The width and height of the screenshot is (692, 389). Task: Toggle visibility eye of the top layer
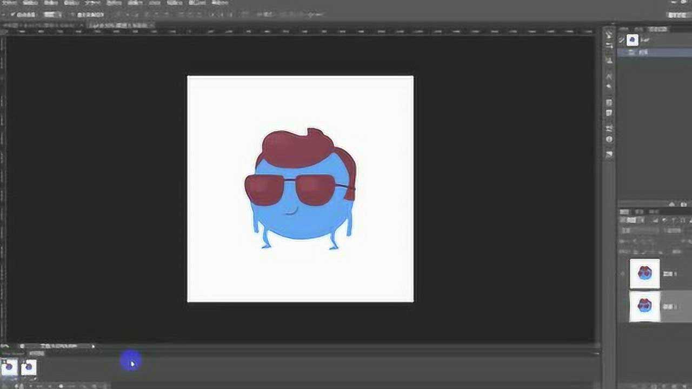click(623, 274)
